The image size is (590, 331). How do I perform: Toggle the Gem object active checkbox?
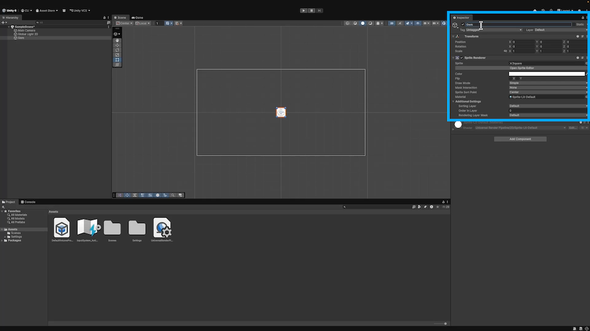point(463,25)
